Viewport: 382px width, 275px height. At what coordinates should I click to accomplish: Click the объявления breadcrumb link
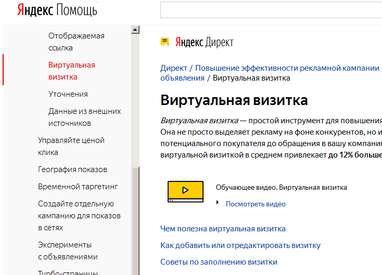click(x=182, y=78)
